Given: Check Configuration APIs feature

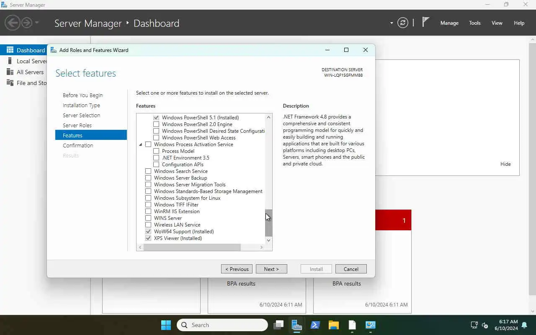Looking at the screenshot, I should [156, 165].
